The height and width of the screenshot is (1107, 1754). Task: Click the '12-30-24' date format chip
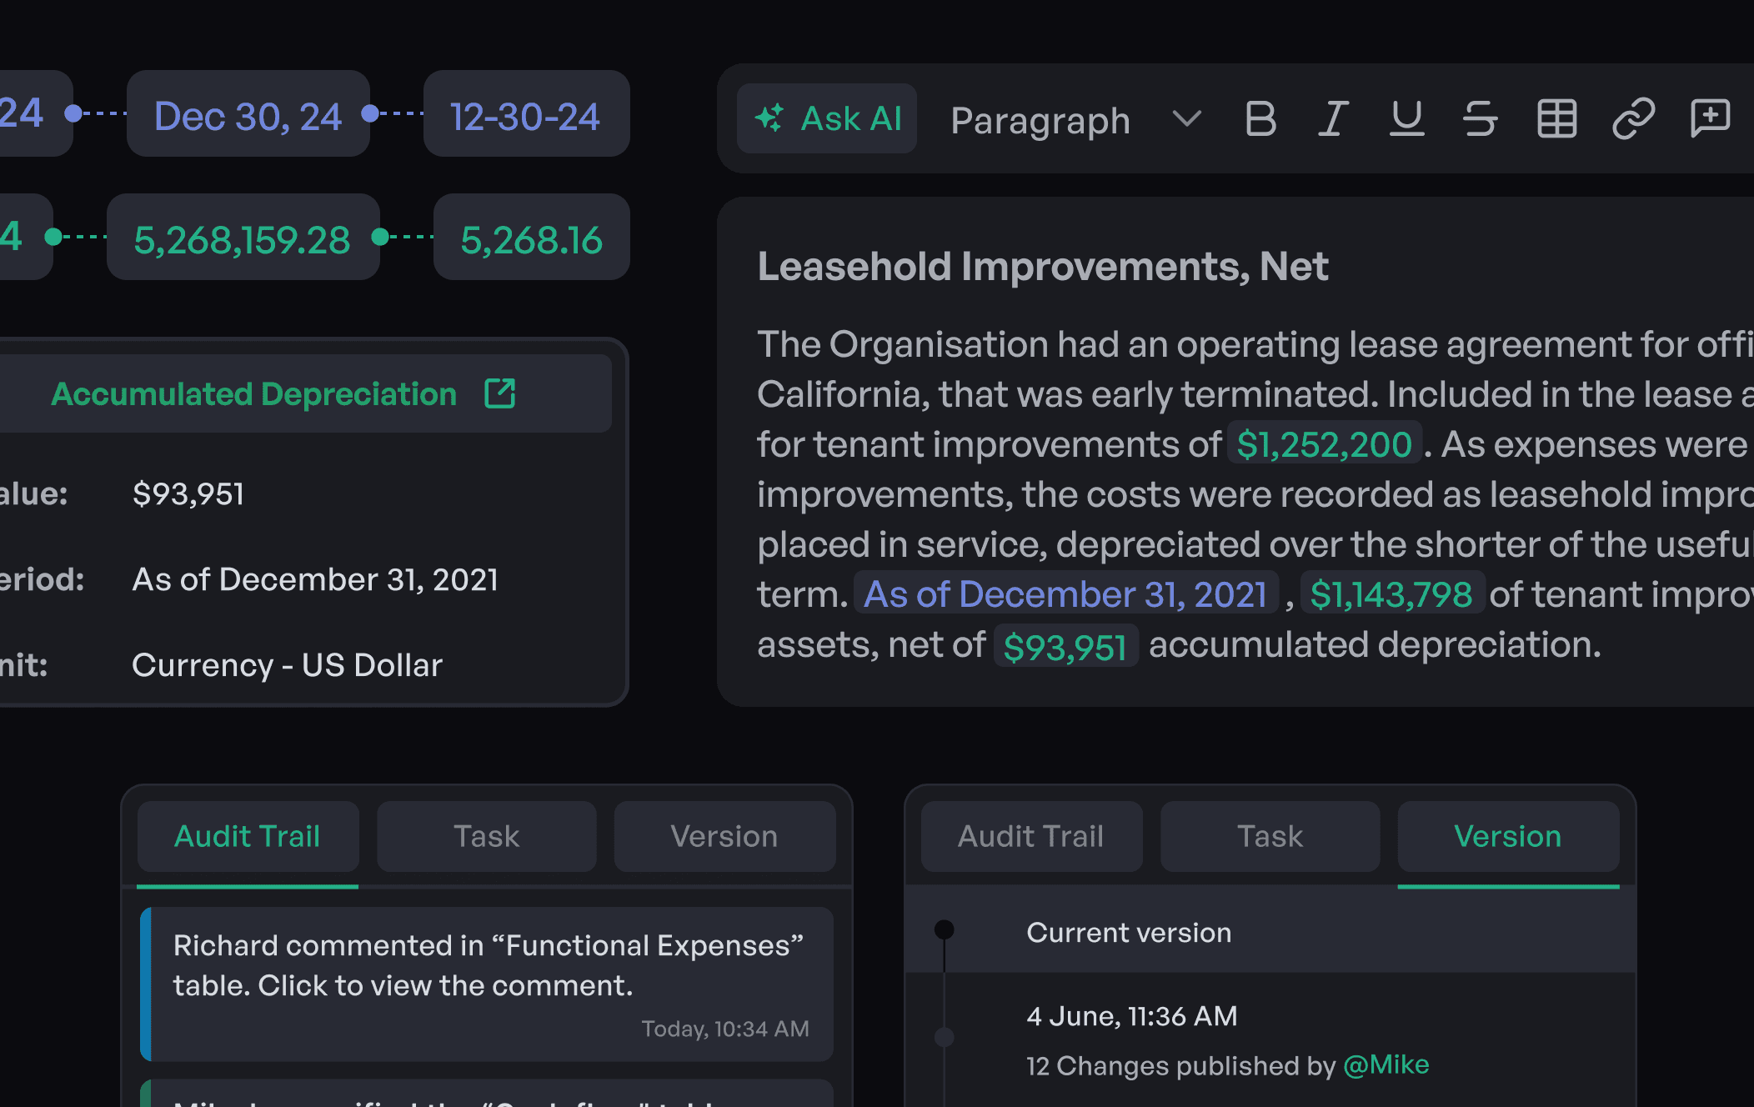pyautogui.click(x=526, y=113)
